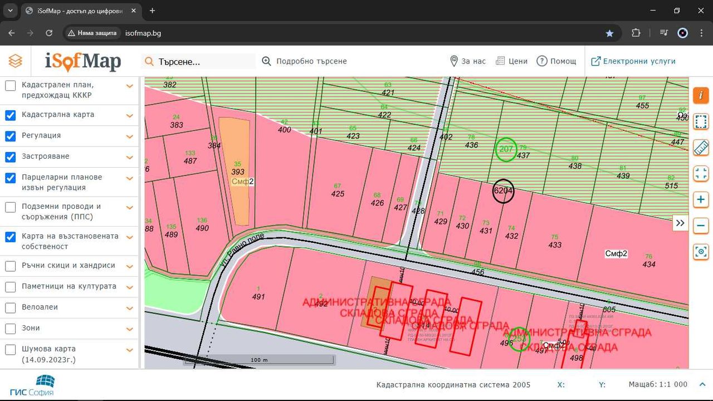
Task: Enable 'Кадастрален план, предхождащ КККР' checkbox
Action: click(x=11, y=86)
